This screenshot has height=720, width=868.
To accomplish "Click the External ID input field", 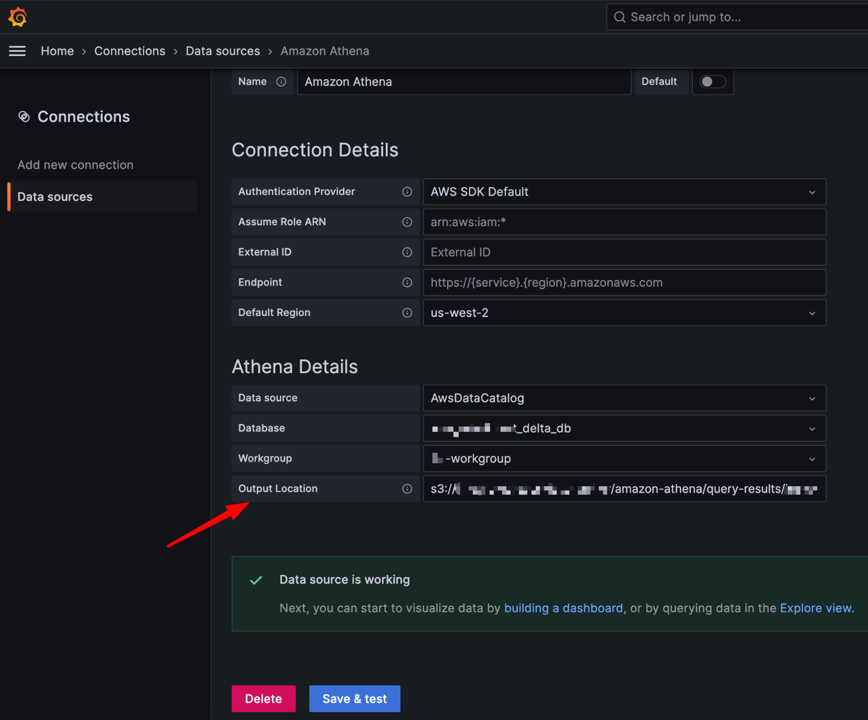I will click(x=624, y=252).
